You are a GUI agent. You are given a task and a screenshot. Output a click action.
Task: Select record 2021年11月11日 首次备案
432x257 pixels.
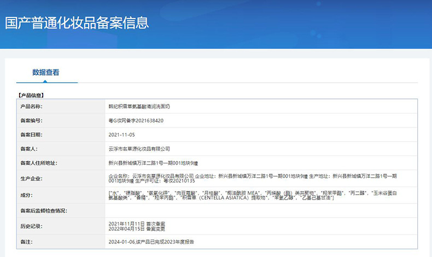[x=137, y=224]
